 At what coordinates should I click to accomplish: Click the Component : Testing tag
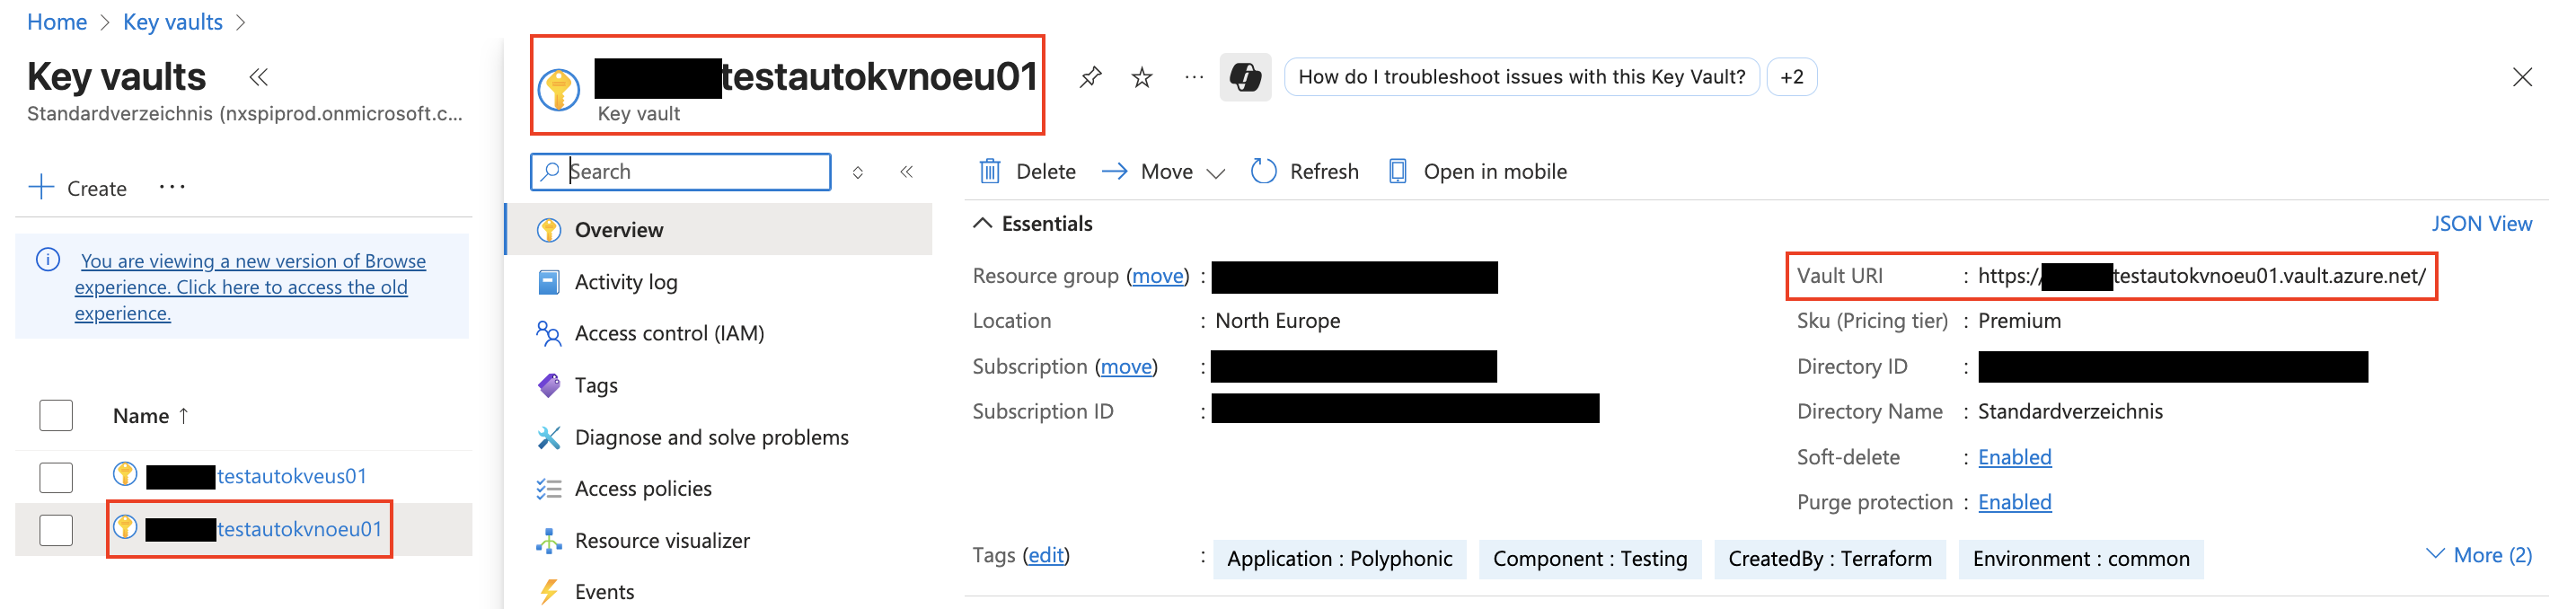tap(1589, 559)
